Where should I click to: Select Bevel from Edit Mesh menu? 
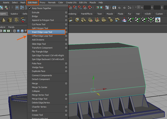[x=35, y=110]
